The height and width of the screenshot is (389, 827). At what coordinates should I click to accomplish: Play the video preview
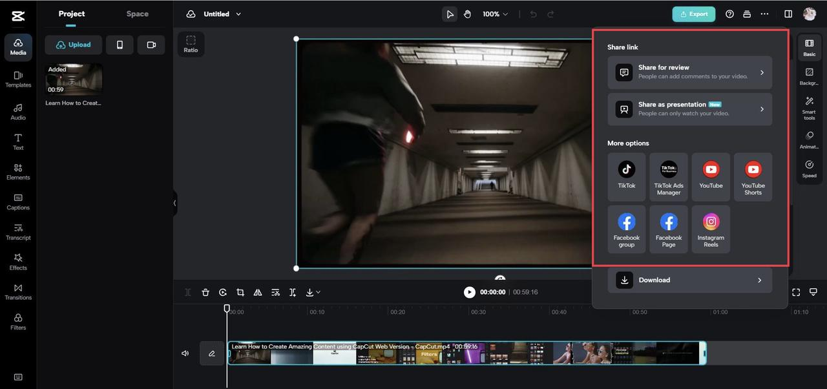coord(470,292)
